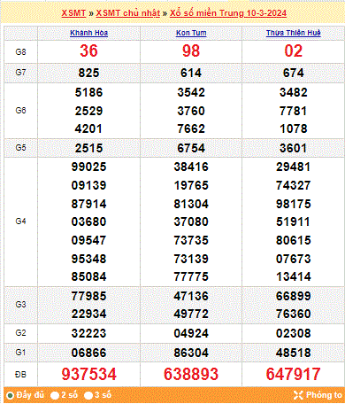Click the G8 result 36
The width and height of the screenshot is (345, 404).
coord(88,50)
